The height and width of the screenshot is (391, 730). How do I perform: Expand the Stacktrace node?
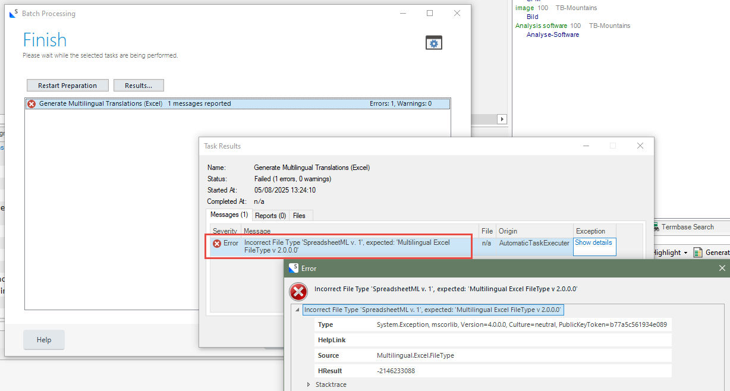[308, 384]
